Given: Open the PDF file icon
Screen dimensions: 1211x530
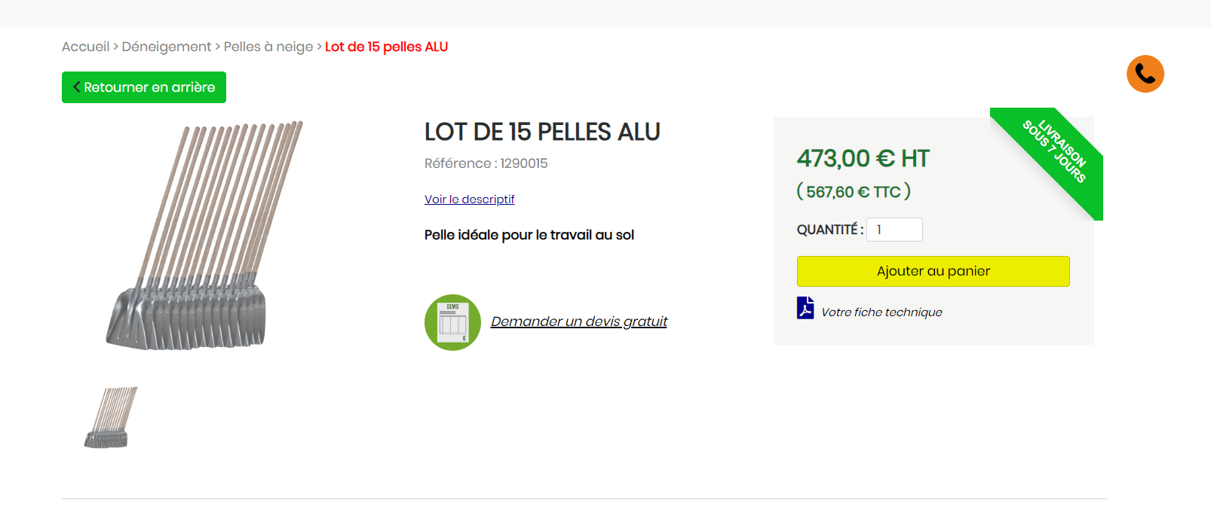Looking at the screenshot, I should click(805, 308).
